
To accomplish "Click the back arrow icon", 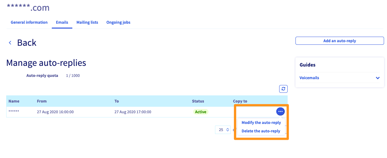I will coord(10,43).
